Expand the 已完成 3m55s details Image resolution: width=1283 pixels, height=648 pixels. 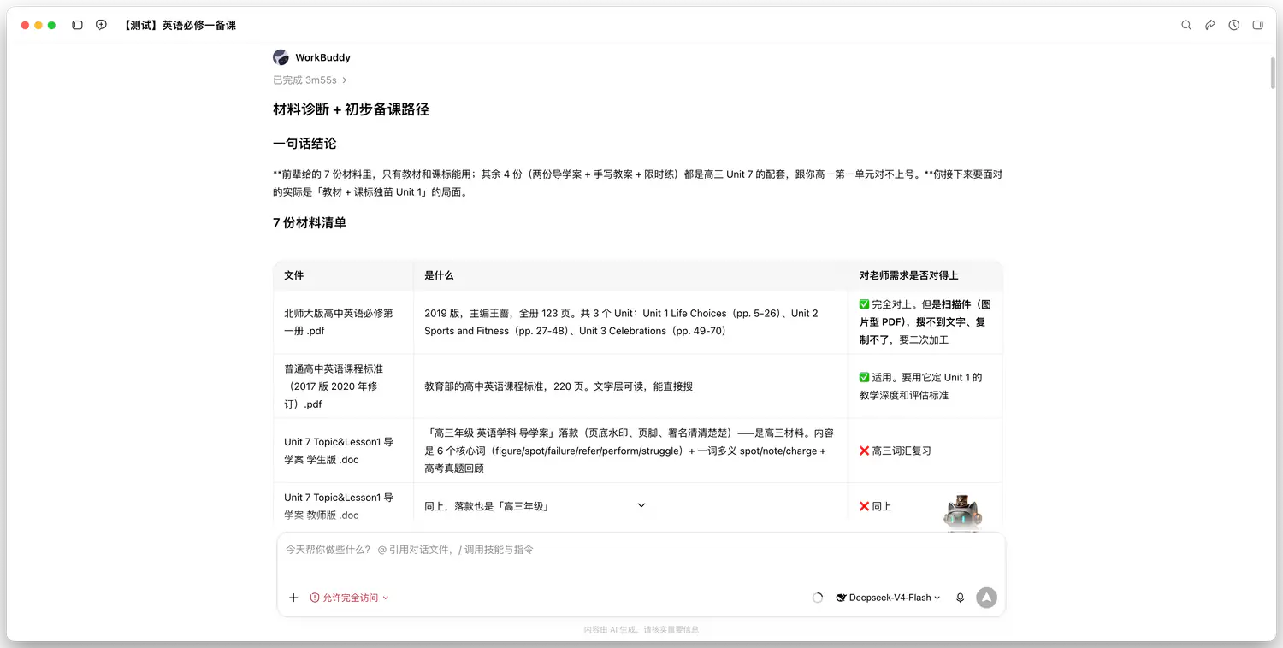[310, 80]
